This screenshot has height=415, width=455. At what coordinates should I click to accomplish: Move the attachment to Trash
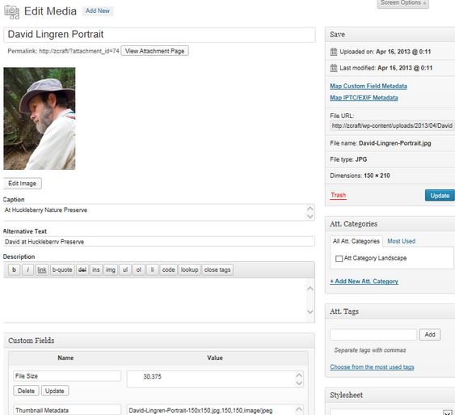pyautogui.click(x=338, y=195)
